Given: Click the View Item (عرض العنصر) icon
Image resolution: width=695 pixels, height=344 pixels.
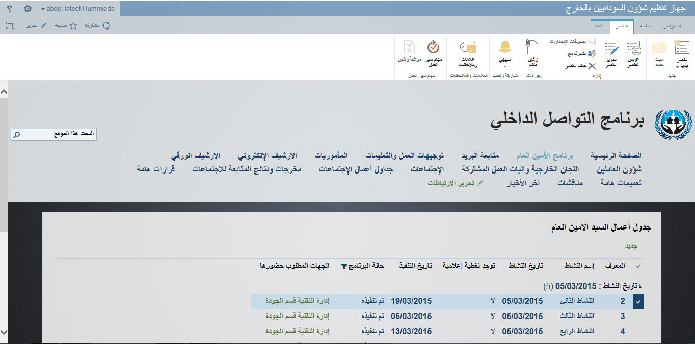Looking at the screenshot, I should point(633,49).
